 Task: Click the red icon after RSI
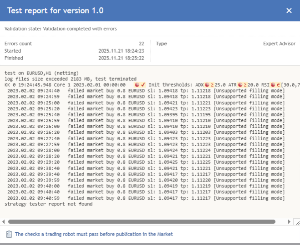(x=272, y=85)
